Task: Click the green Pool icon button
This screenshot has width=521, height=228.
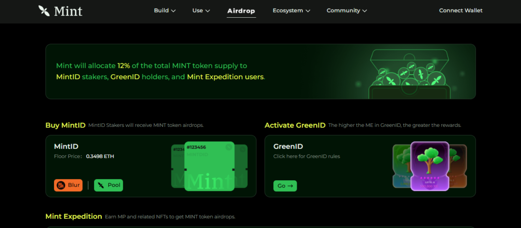Action: 108,185
